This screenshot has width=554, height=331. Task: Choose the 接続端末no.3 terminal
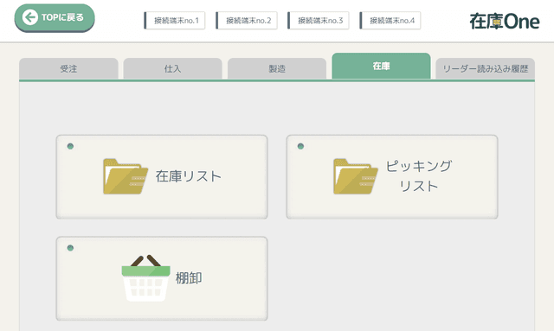click(319, 21)
